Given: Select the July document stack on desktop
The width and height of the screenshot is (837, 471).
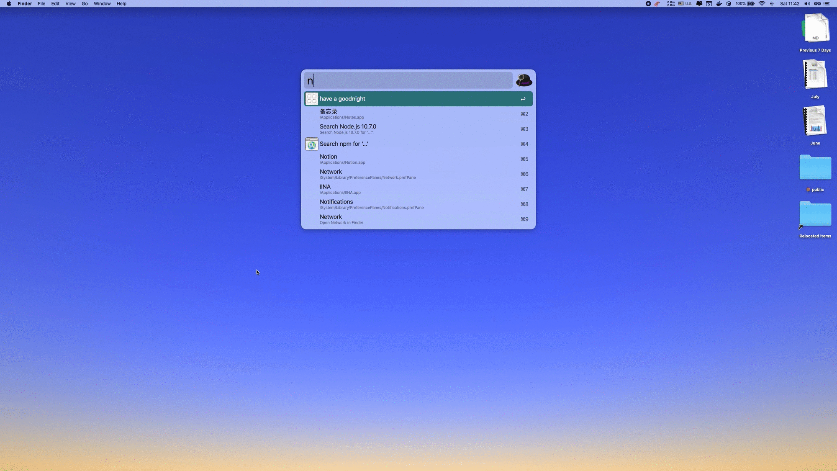Looking at the screenshot, I should click(x=815, y=79).
